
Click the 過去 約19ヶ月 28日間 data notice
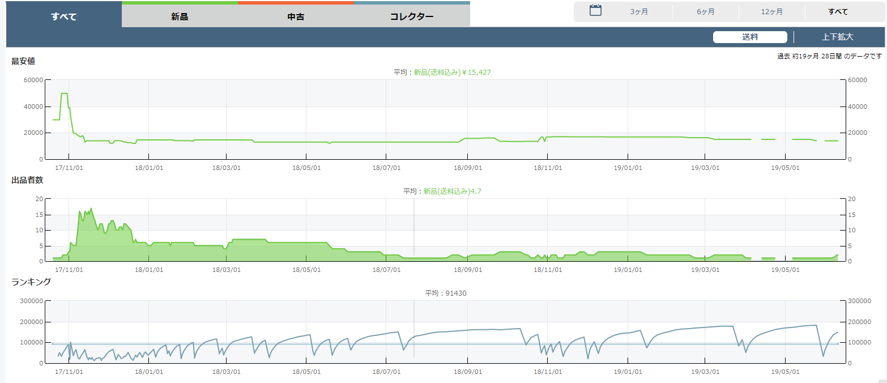click(829, 56)
